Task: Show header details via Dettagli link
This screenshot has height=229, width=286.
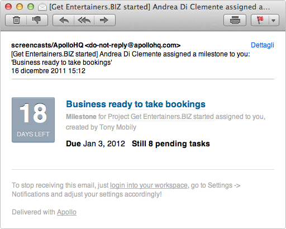Action: coord(263,45)
